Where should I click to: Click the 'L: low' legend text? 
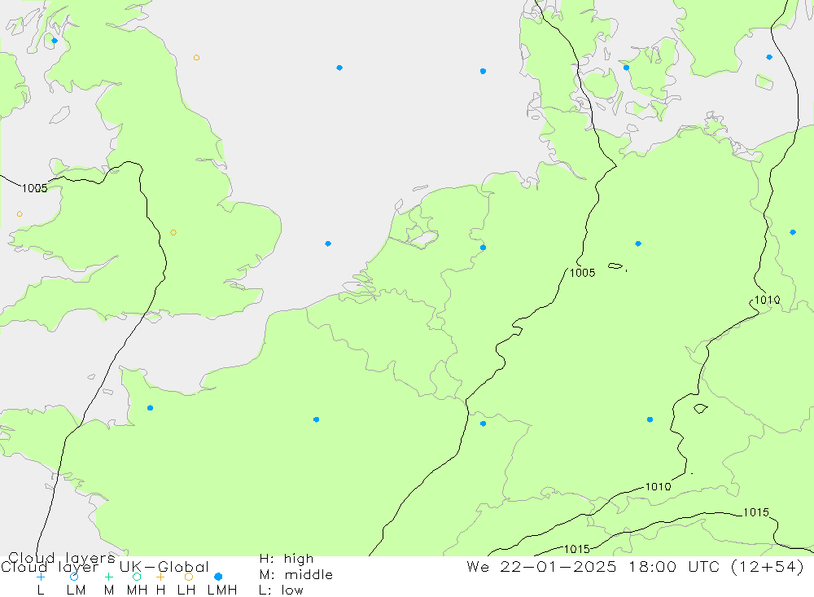(281, 590)
